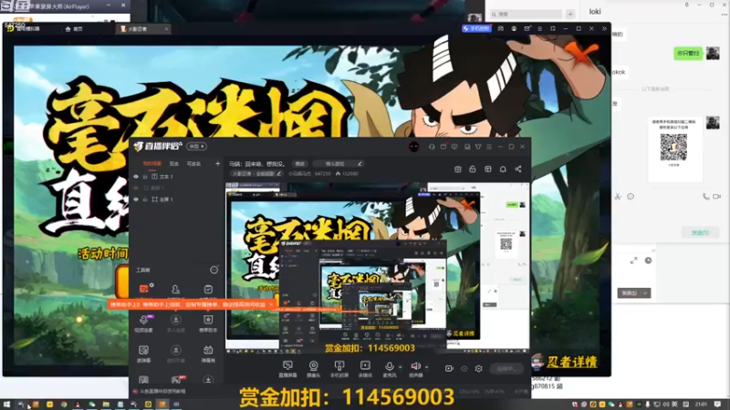
Task: Select the first highlighted scene tab
Action: pos(151,164)
